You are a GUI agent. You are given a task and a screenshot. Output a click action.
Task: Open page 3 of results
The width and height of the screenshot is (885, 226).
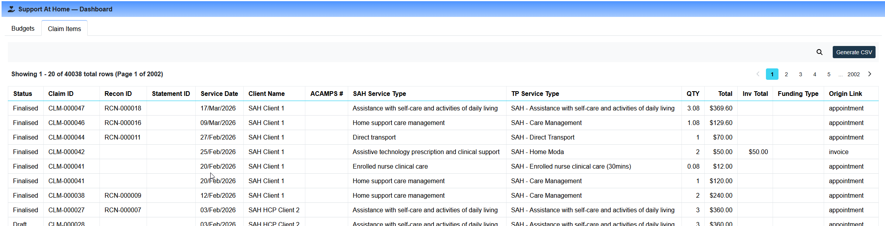[x=800, y=74]
